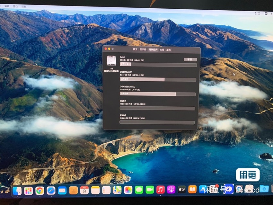
Task: Open Reminders from the Dock
Action: click(x=106, y=190)
